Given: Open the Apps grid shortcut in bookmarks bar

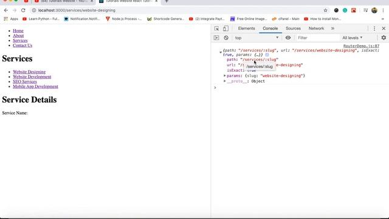Looking at the screenshot, I should pos(11,19).
